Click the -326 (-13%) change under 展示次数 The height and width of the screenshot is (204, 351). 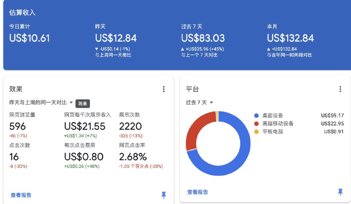point(130,136)
